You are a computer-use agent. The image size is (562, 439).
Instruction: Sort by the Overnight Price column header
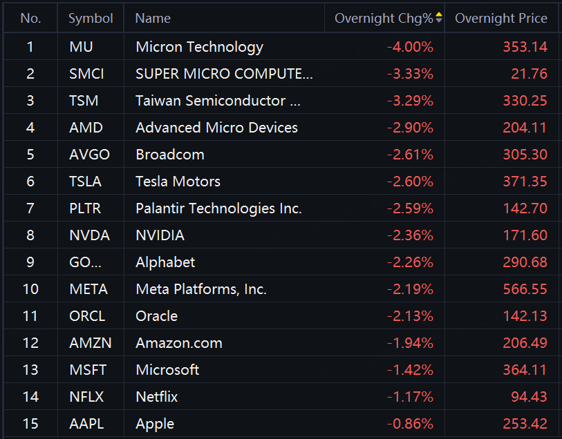pyautogui.click(x=500, y=19)
